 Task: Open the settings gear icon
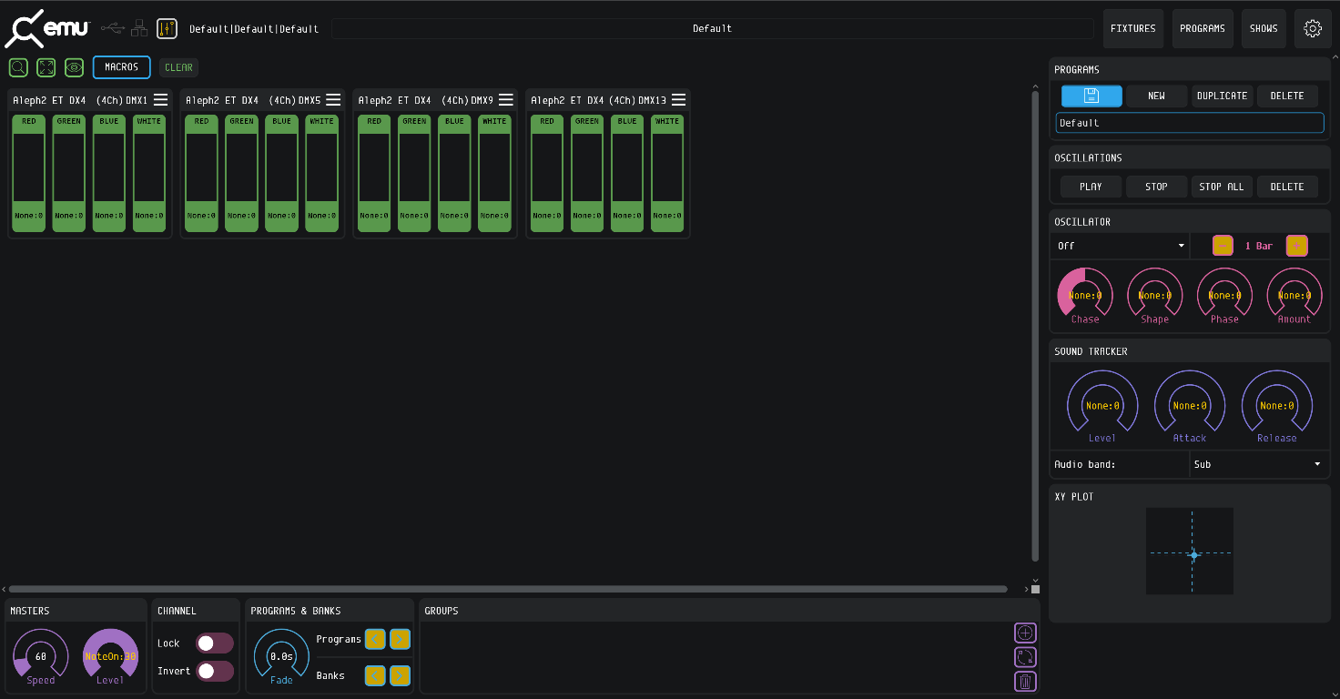[1313, 28]
